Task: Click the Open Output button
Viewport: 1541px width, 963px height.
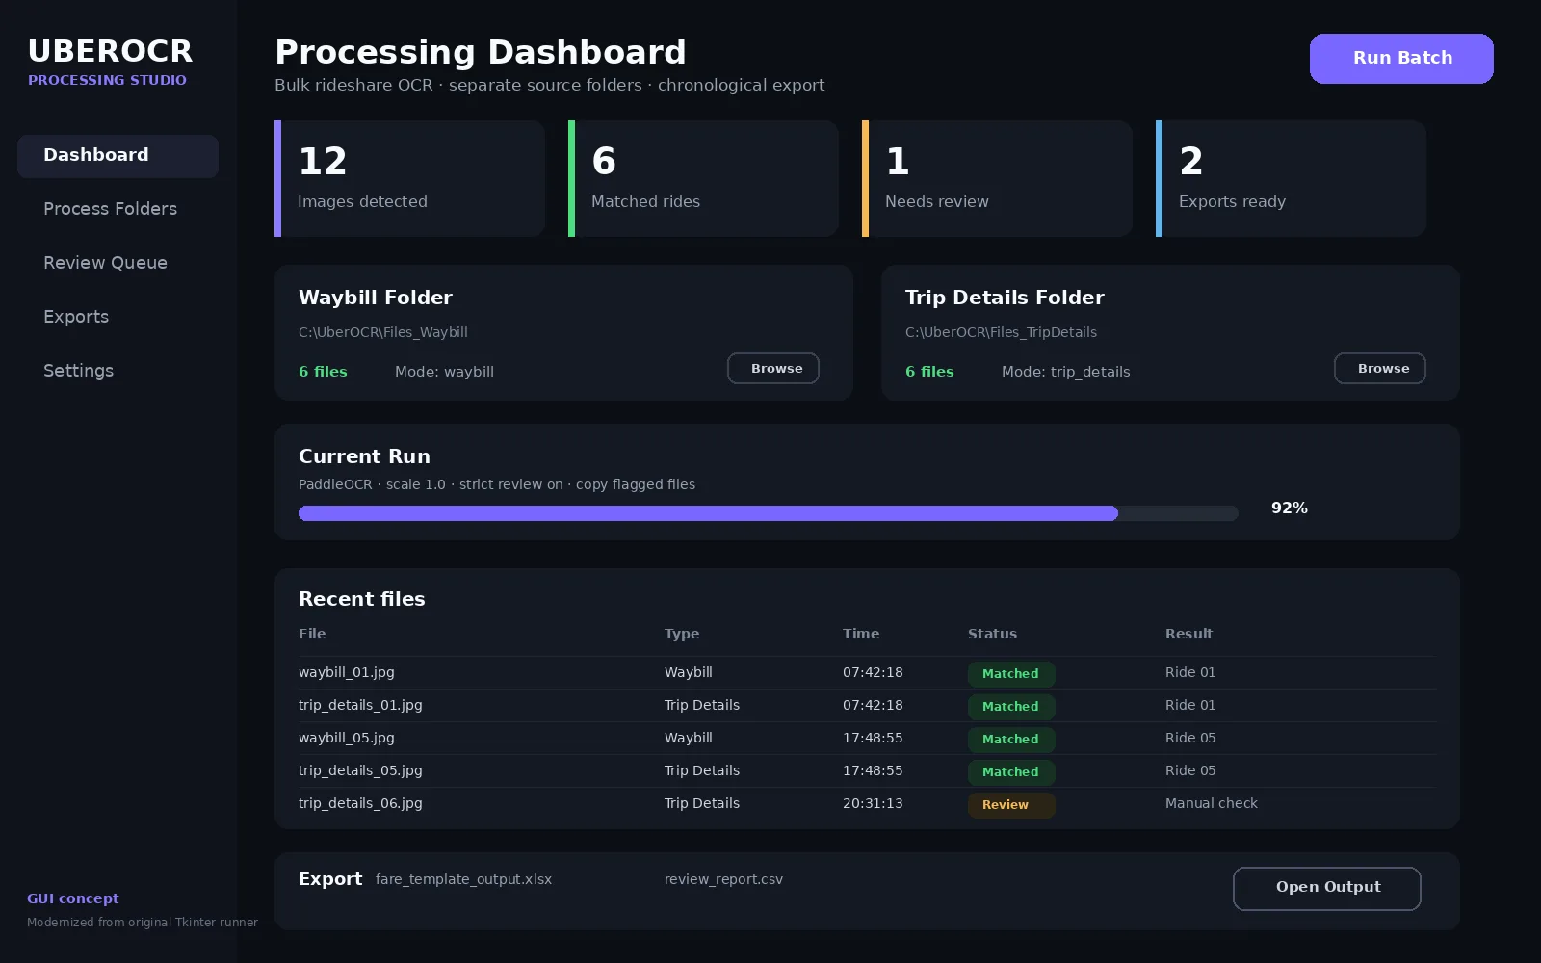Action: click(1327, 888)
